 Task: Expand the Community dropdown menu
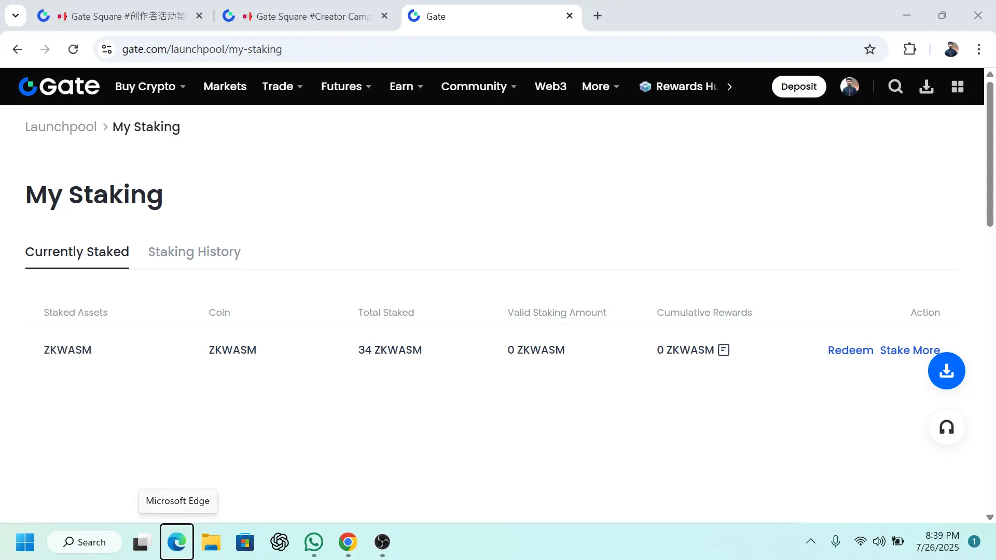point(479,87)
